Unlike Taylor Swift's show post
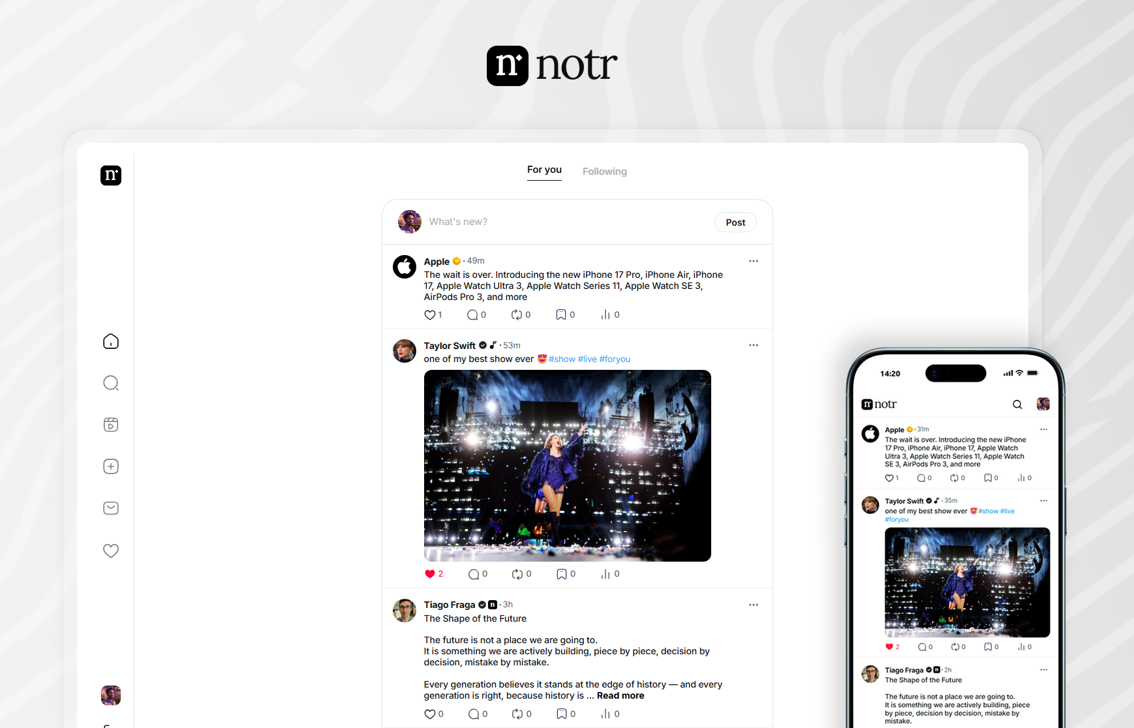 click(x=430, y=574)
